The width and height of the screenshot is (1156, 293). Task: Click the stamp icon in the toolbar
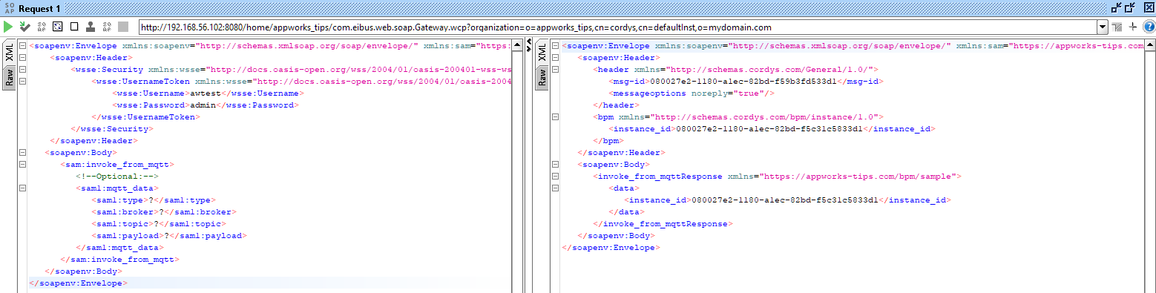90,27
